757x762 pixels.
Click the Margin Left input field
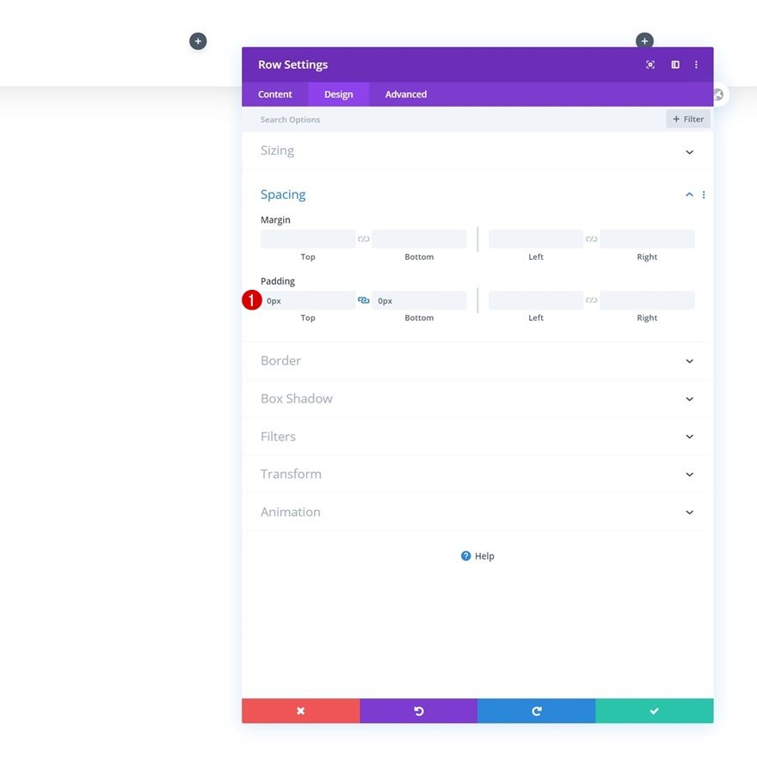[x=536, y=238]
